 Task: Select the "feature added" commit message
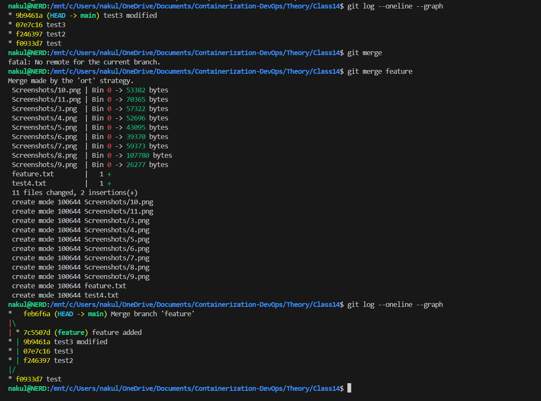pyautogui.click(x=117, y=332)
